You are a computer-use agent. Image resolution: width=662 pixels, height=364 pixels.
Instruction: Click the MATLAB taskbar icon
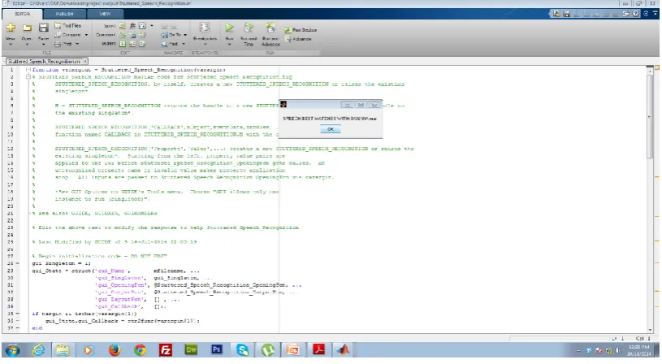click(344, 350)
